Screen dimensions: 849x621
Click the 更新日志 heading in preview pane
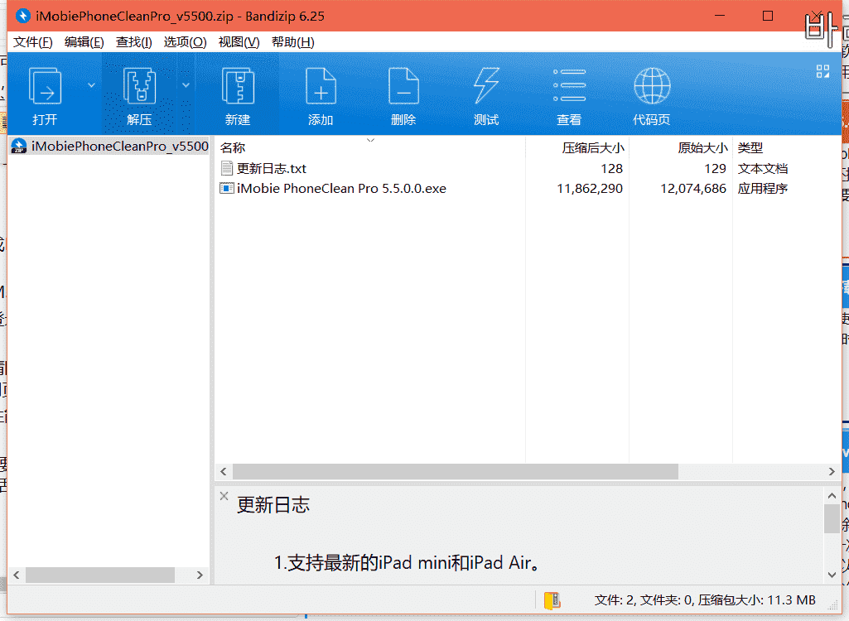(x=273, y=505)
